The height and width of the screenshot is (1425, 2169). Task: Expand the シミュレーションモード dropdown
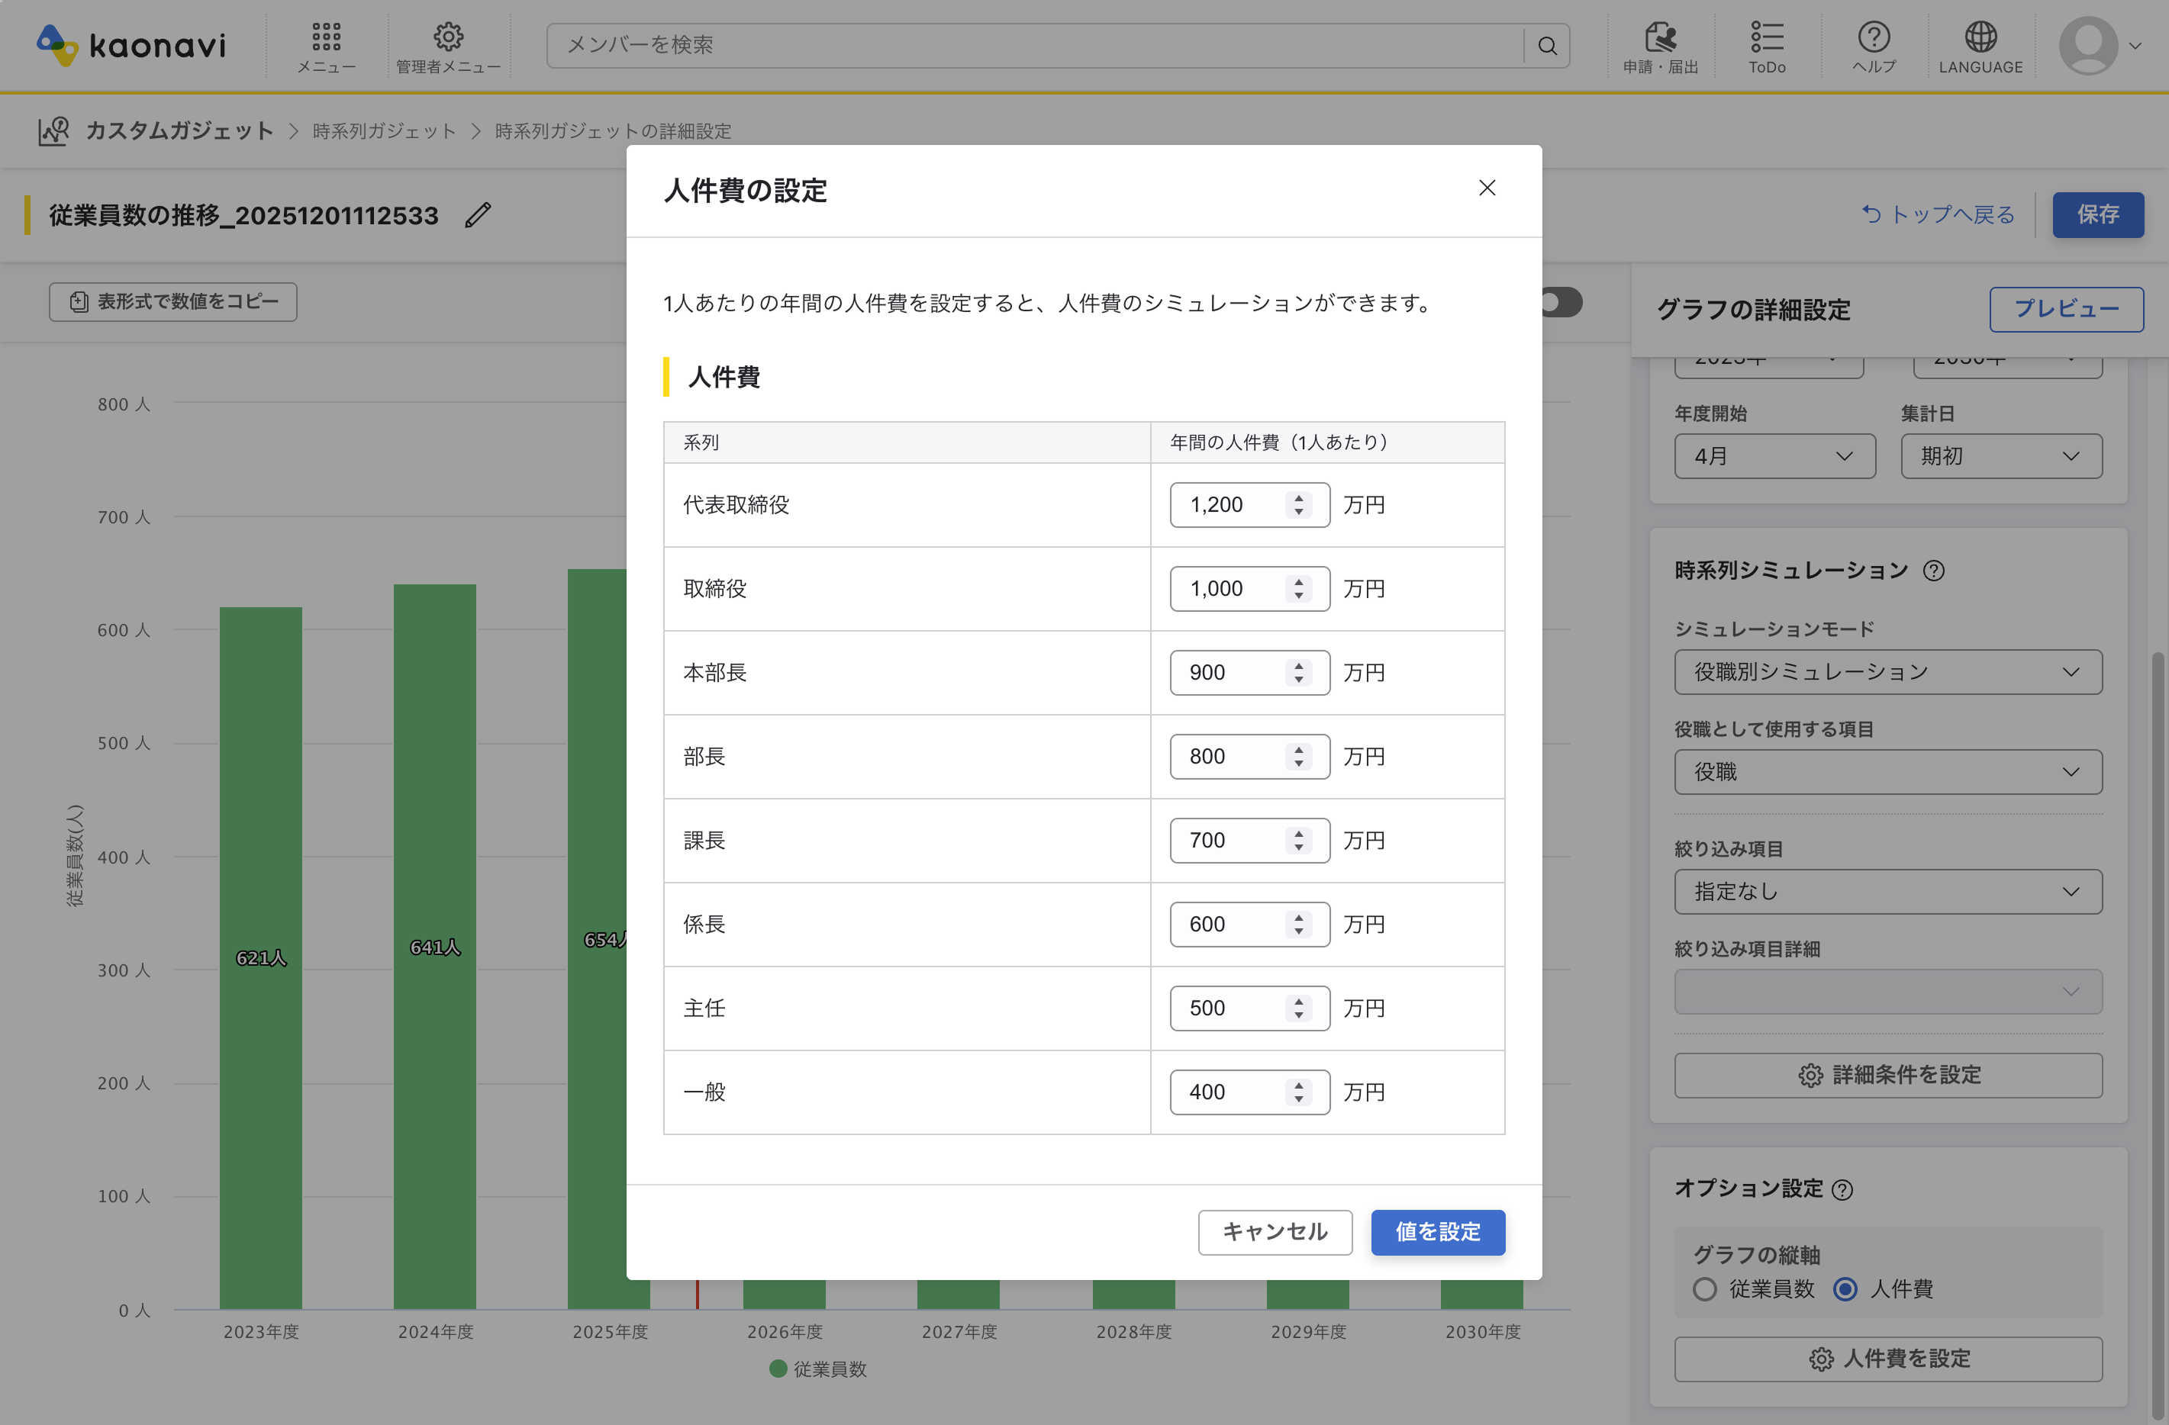coord(1887,671)
